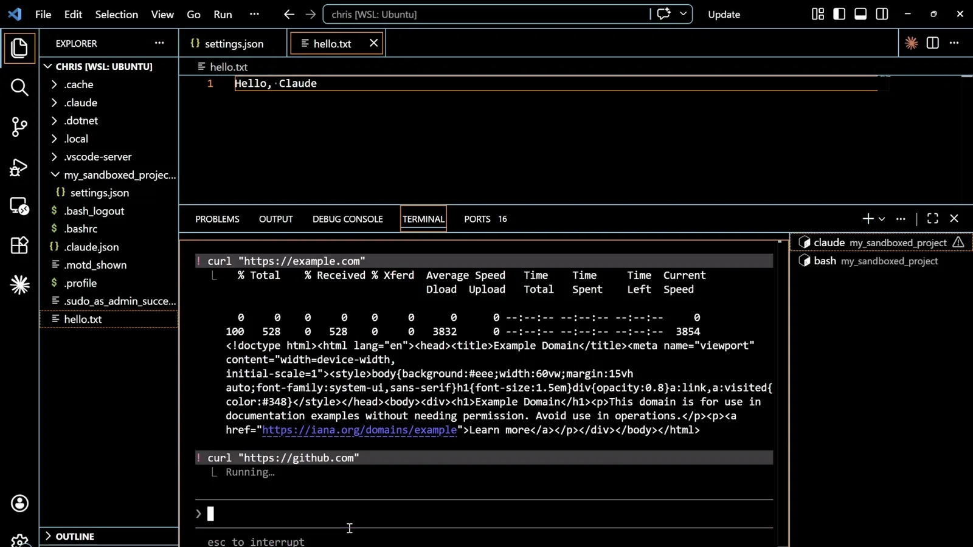Expand the .vscode-server folder
973x547 pixels.
pyautogui.click(x=109, y=157)
